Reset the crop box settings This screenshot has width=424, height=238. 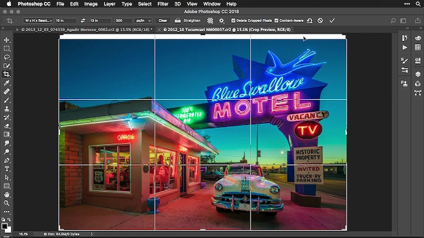tap(309, 20)
